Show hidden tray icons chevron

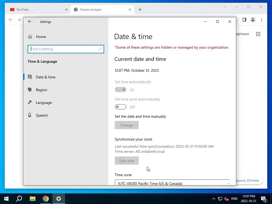pos(214,199)
